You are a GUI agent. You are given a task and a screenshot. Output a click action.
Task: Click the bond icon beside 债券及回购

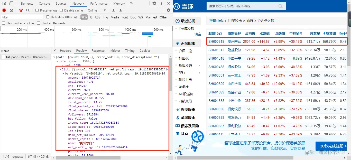(x=178, y=126)
